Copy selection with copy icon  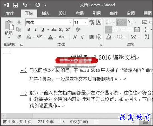tap(19, 30)
